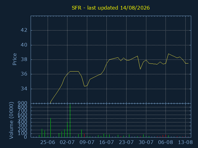The height and width of the screenshot is (148, 198).
Task: Click the 09-07 date axis label
Action: (x=87, y=142)
